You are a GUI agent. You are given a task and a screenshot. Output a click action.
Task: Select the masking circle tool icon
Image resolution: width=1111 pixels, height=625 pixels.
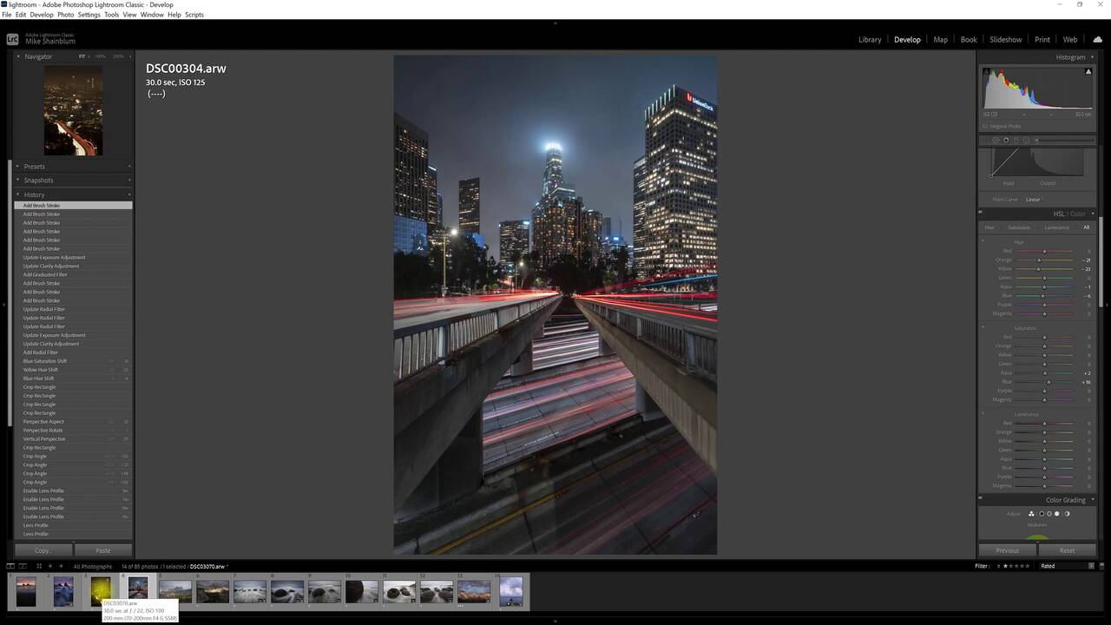pyautogui.click(x=1026, y=140)
